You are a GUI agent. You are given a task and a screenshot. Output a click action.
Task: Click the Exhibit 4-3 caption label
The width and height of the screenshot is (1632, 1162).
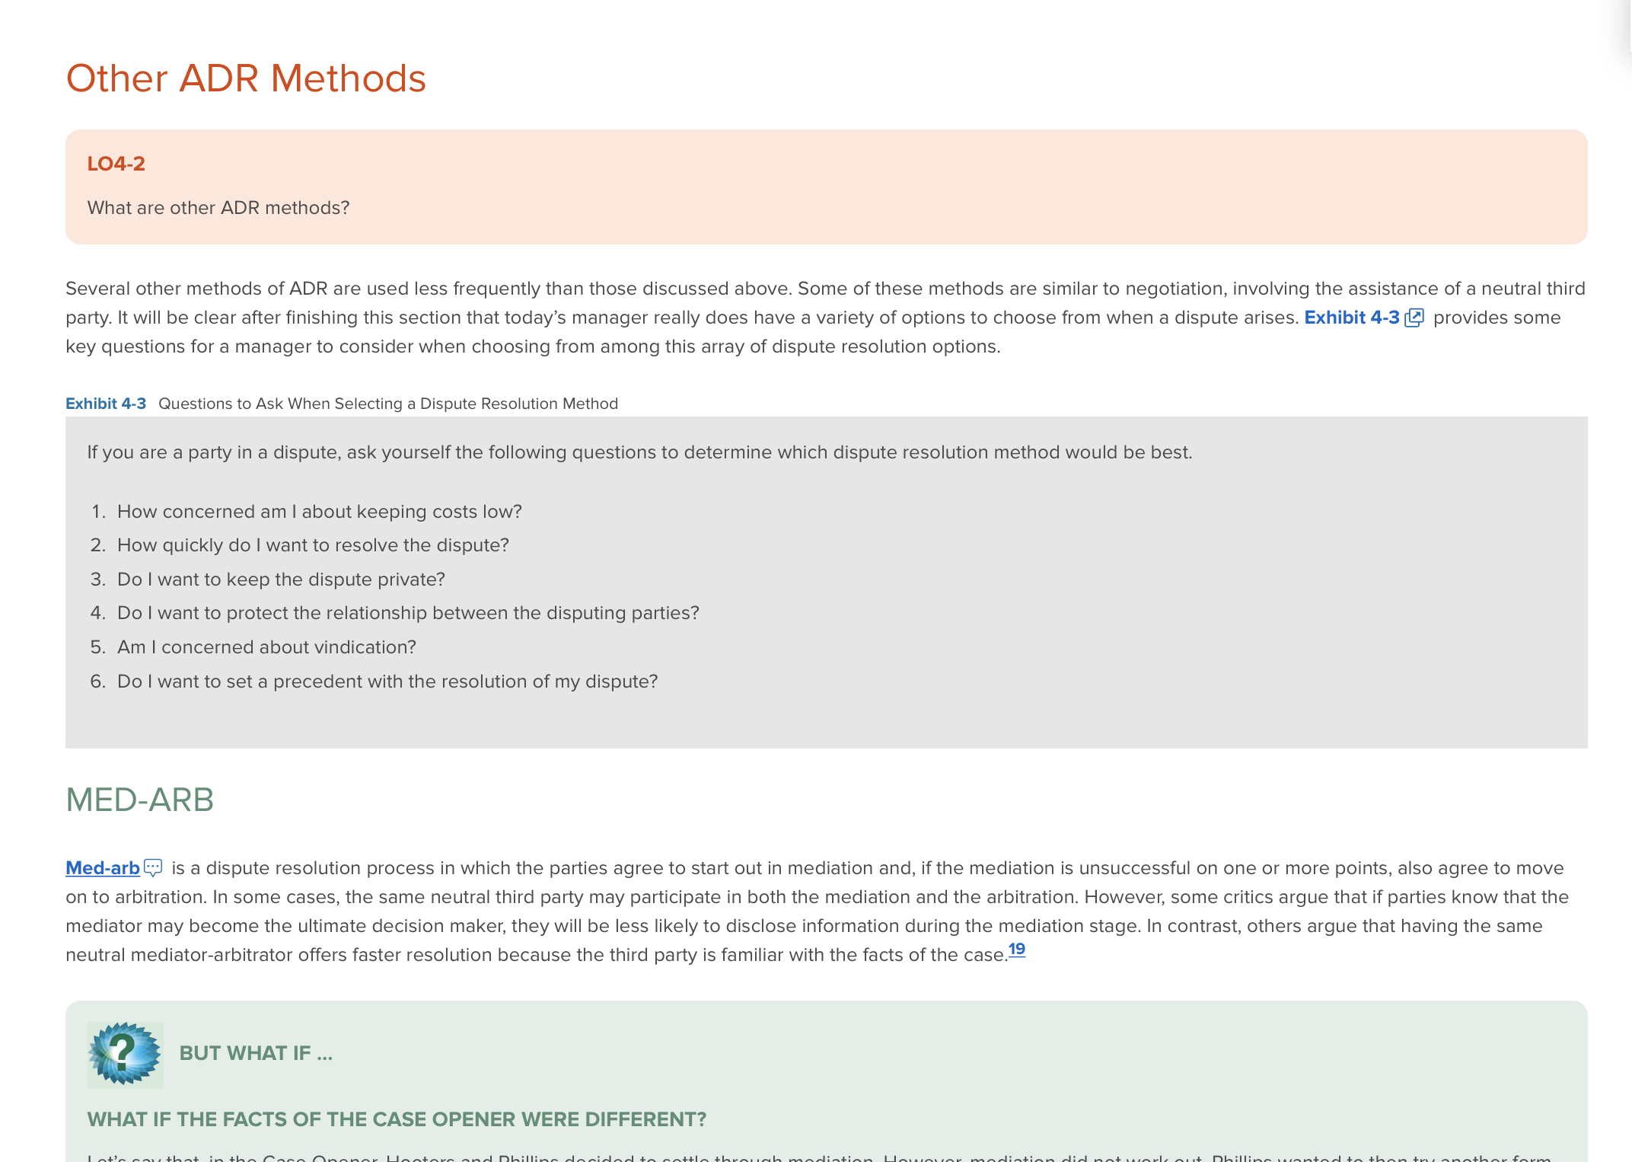click(x=106, y=404)
